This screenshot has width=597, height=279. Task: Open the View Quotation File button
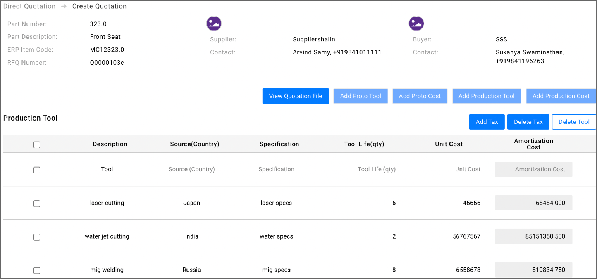coord(296,96)
